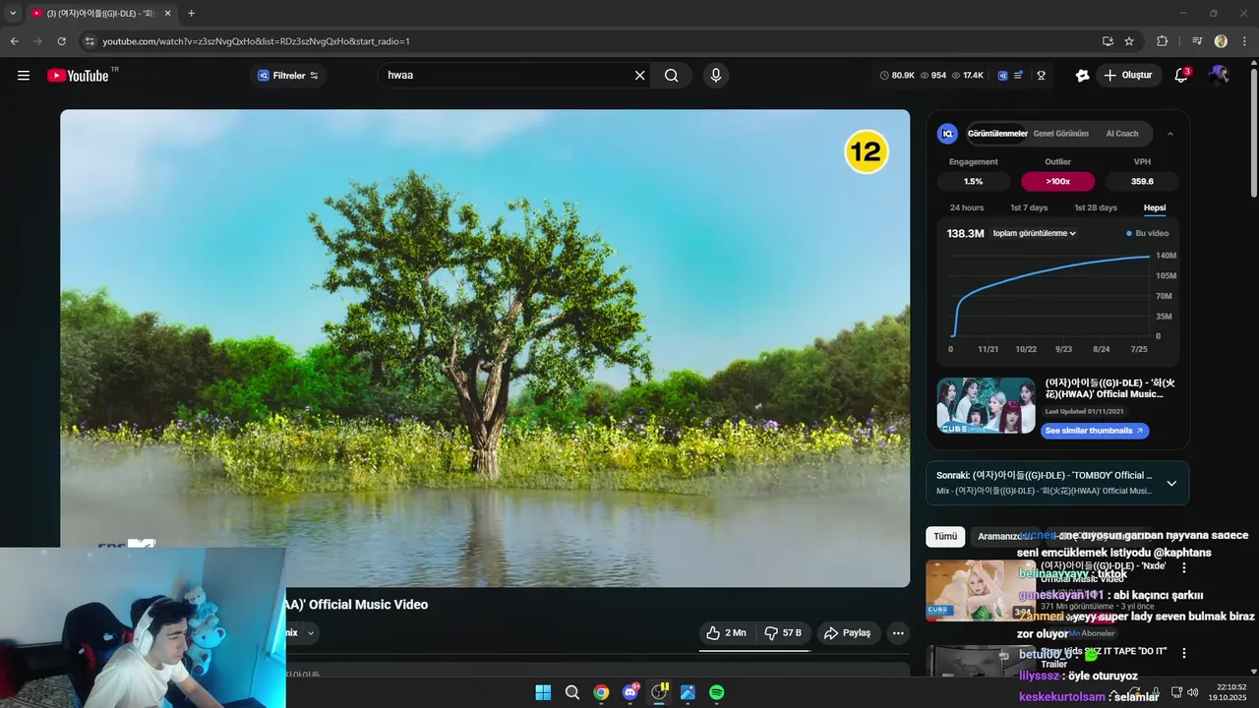This screenshot has width=1259, height=708.
Task: Bookmark this page with the star
Action: [1129, 41]
